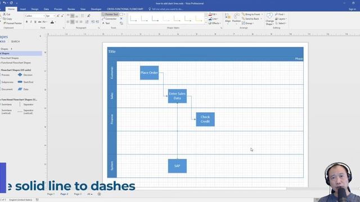Screen dimensions: 360x202
Task: Click the Cut command
Action: (x=7, y=14)
